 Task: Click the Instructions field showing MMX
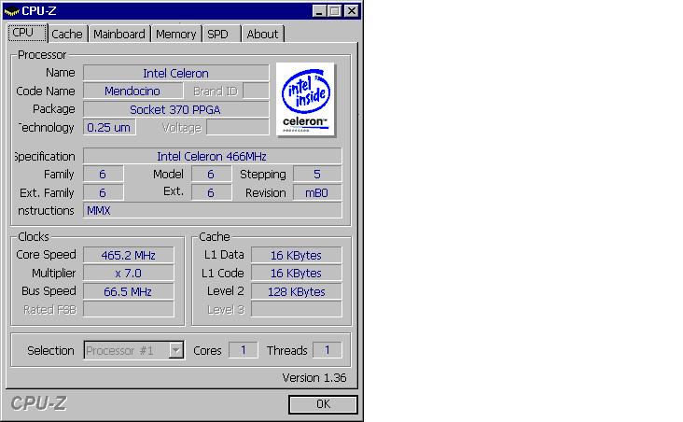[212, 211]
